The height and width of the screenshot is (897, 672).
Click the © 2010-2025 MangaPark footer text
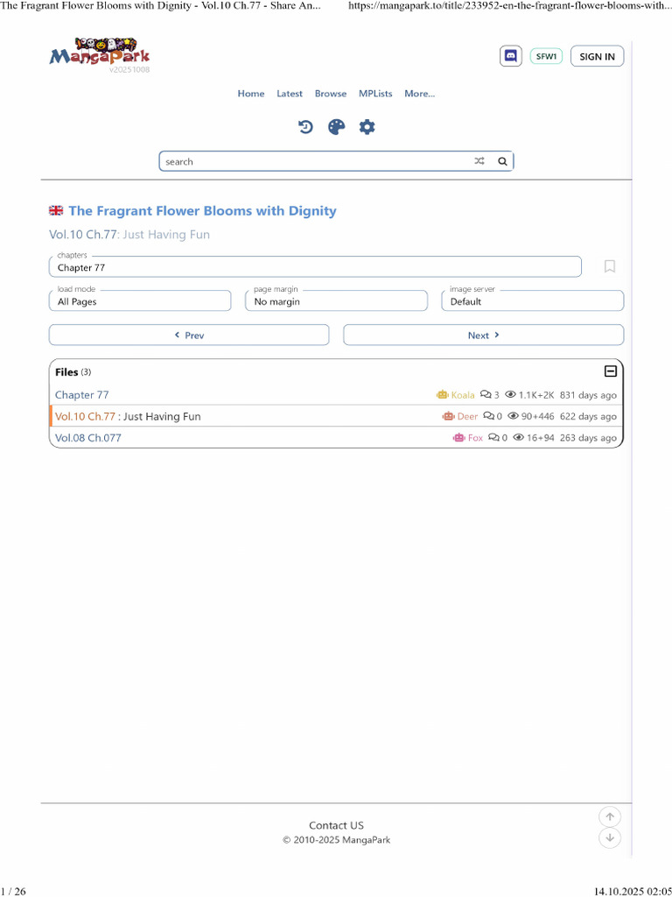[337, 840]
